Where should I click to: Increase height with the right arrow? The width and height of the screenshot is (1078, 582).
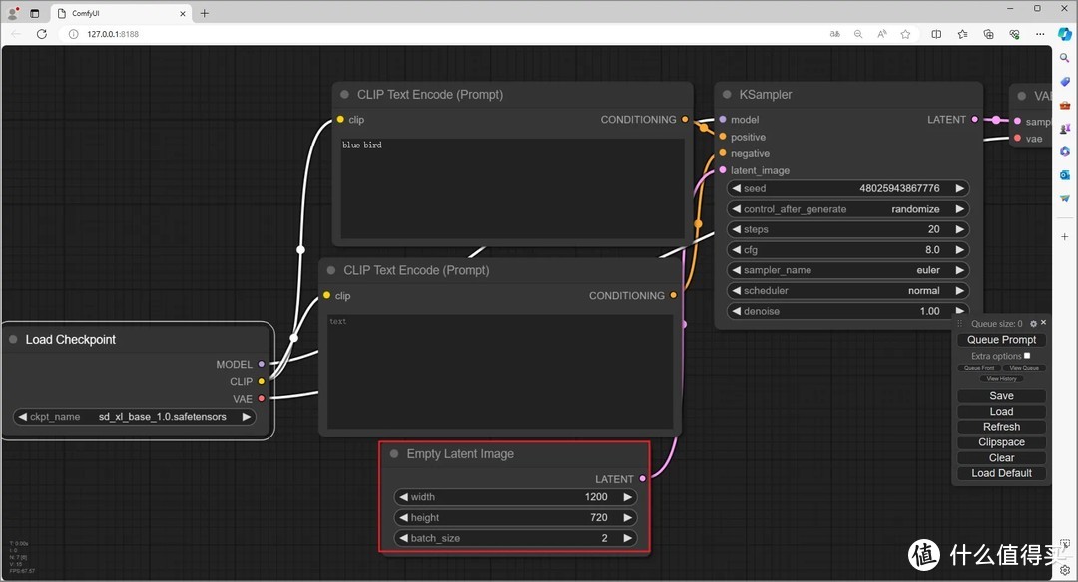coord(627,517)
